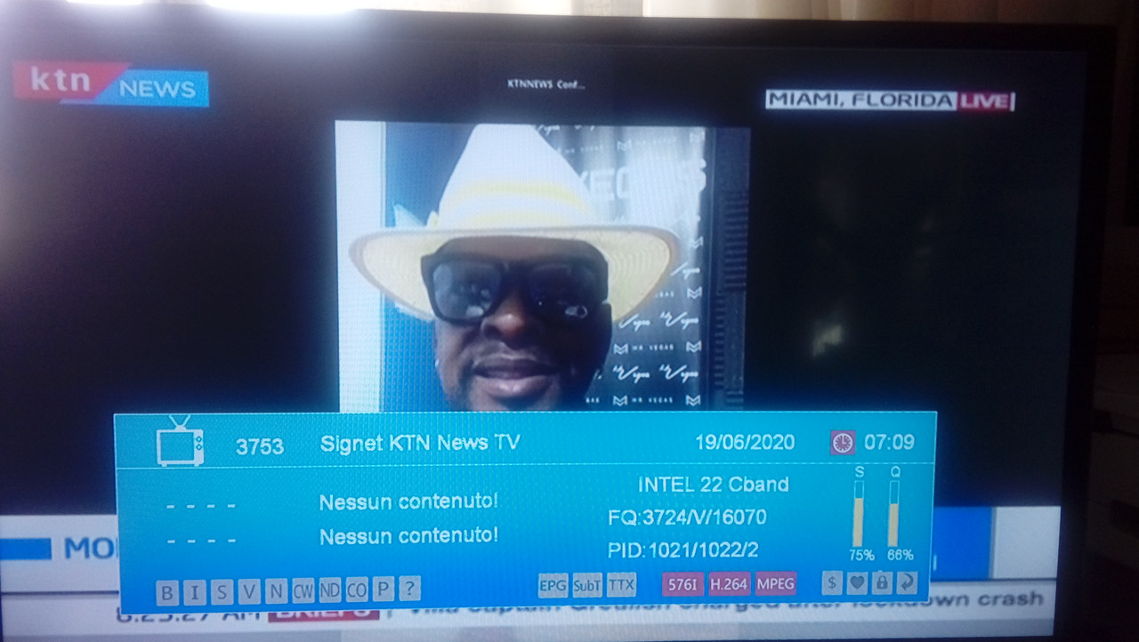The height and width of the screenshot is (642, 1139).
Task: Select the N encryption indicator
Action: pos(276,590)
